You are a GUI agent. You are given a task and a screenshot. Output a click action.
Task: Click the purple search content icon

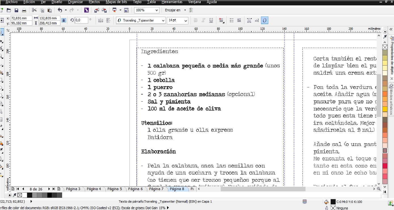[87, 10]
